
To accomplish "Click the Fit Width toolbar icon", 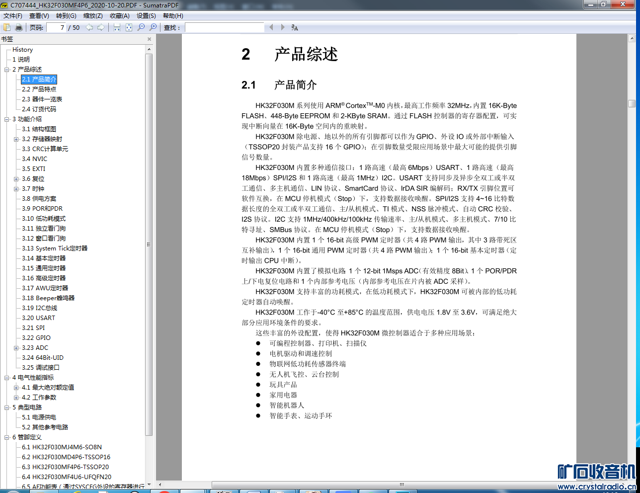I will [x=117, y=27].
